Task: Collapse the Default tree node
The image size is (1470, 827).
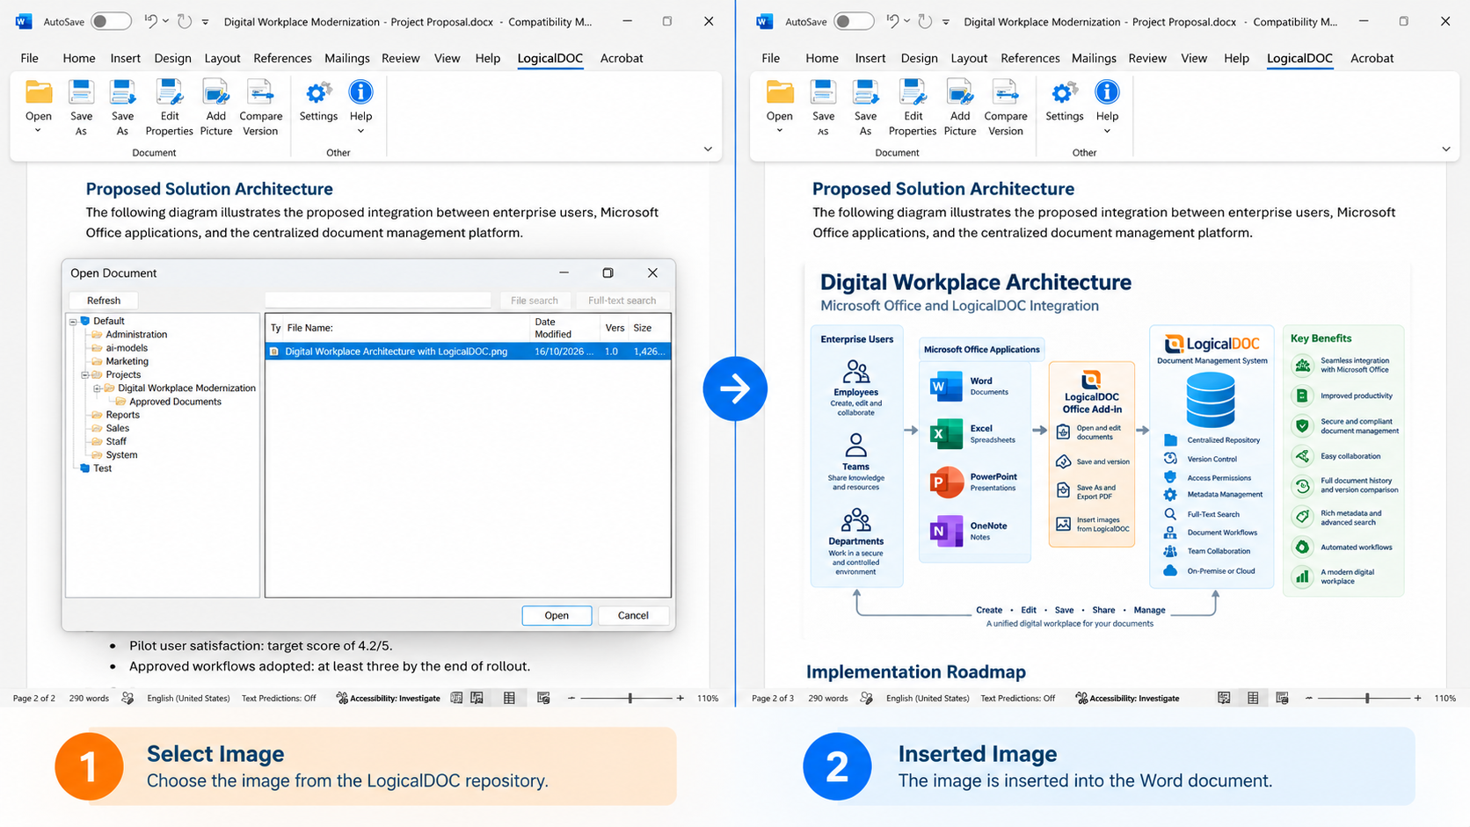Action: [x=74, y=322]
